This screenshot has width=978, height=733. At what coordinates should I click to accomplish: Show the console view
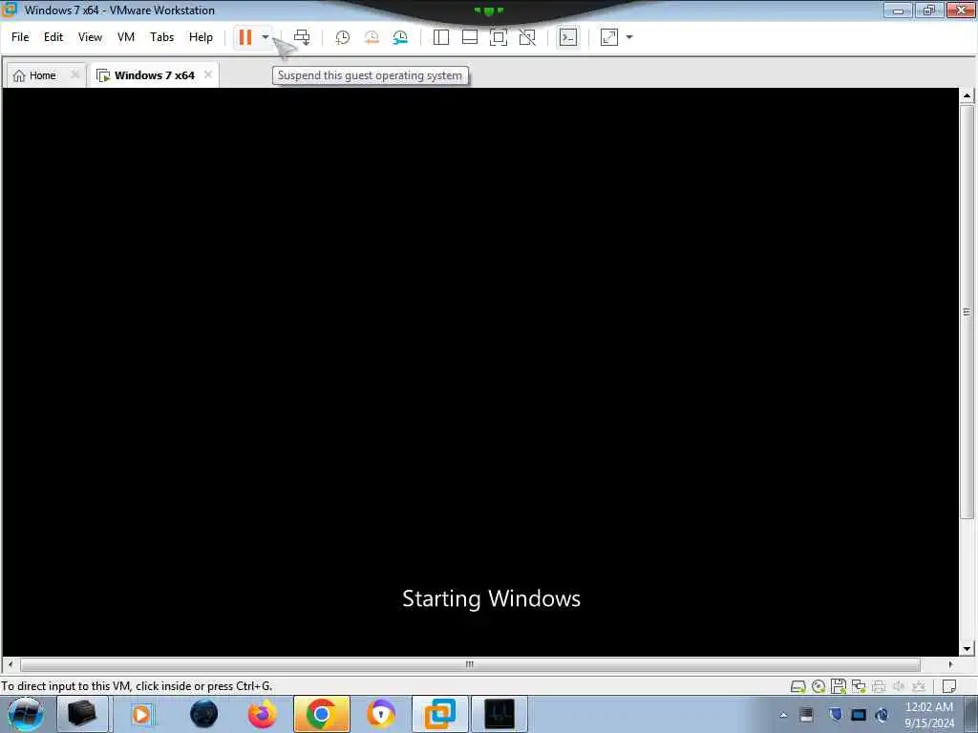pos(567,37)
